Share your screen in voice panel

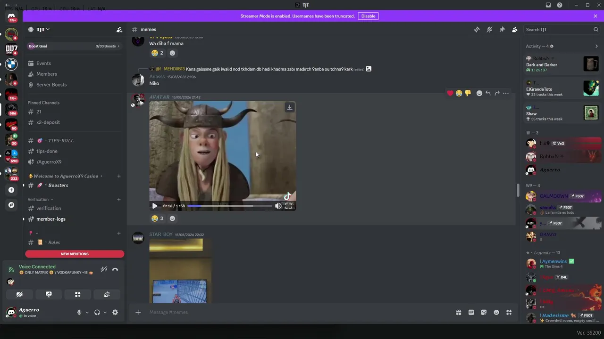[x=49, y=294]
